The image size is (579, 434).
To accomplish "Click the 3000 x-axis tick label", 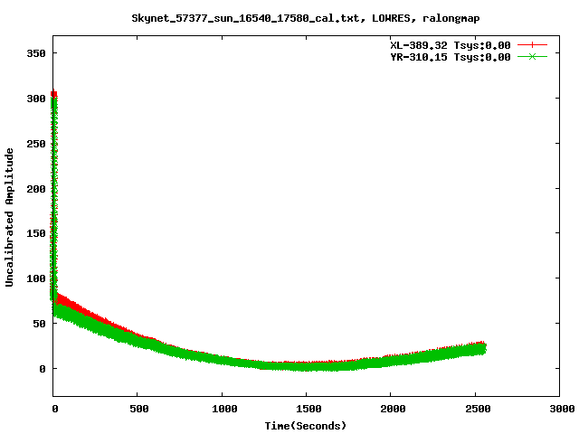I will click(x=562, y=409).
